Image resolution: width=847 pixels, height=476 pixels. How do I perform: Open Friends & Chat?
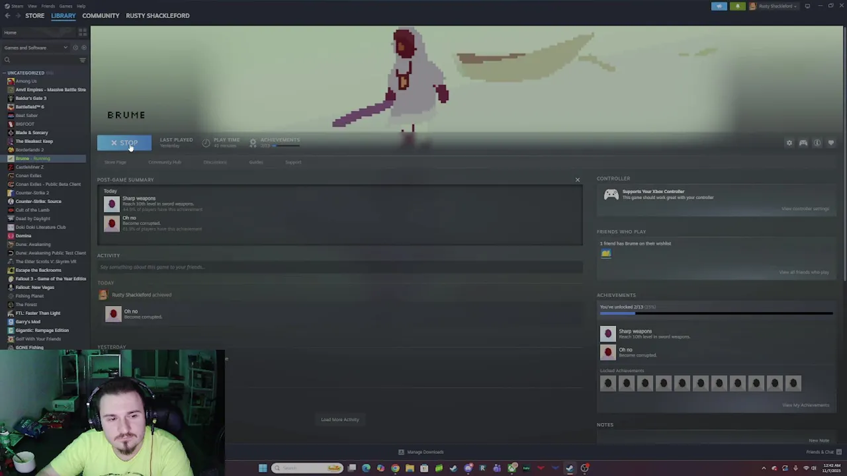[824, 452]
